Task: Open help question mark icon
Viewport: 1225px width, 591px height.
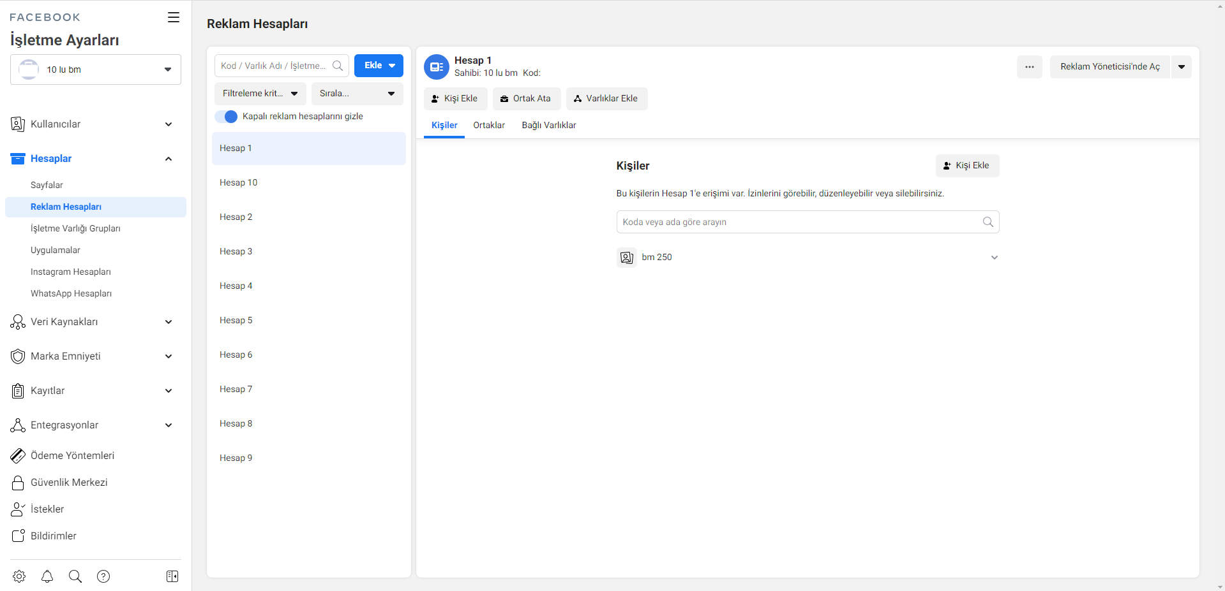Action: [x=103, y=576]
